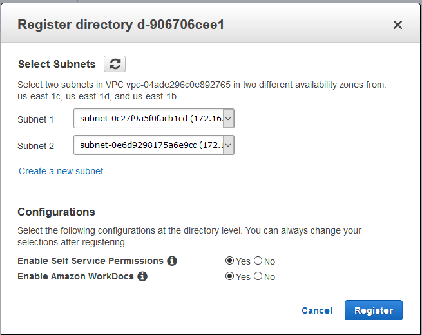Screen dimensions: 422x335
Task: Click the Subnet 2 label
Action: pyautogui.click(x=35, y=146)
